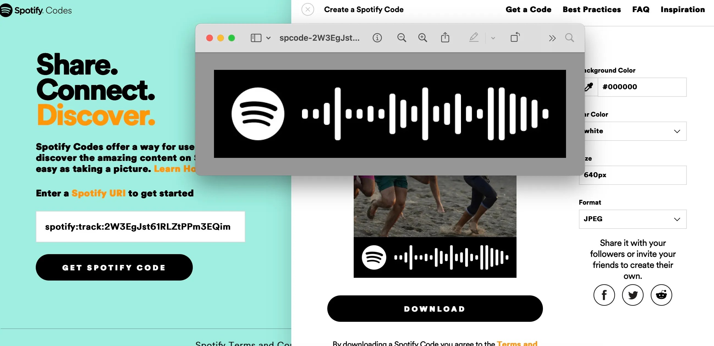Click the Download button

[435, 309]
